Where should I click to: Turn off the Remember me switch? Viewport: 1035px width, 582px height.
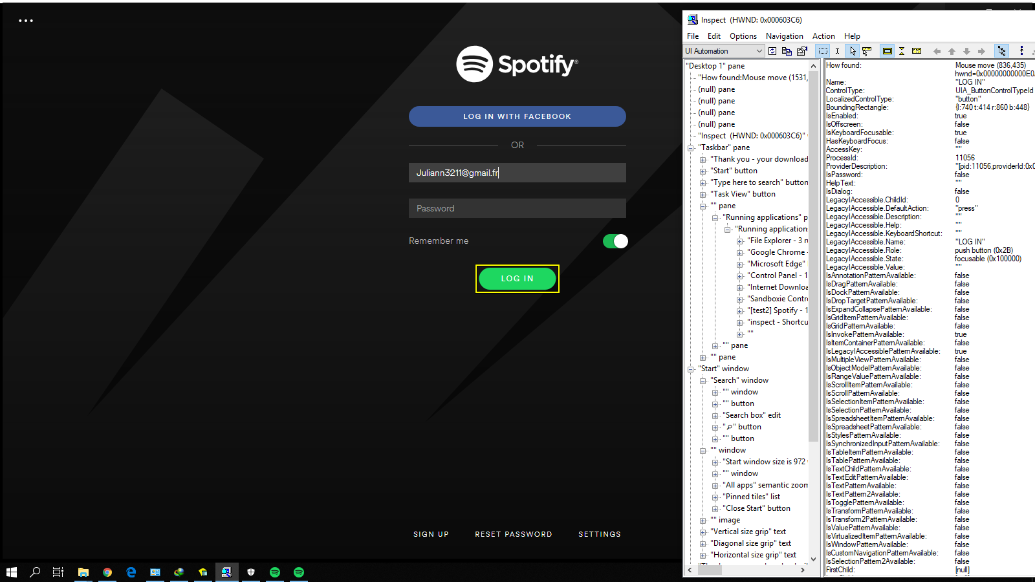pos(615,241)
